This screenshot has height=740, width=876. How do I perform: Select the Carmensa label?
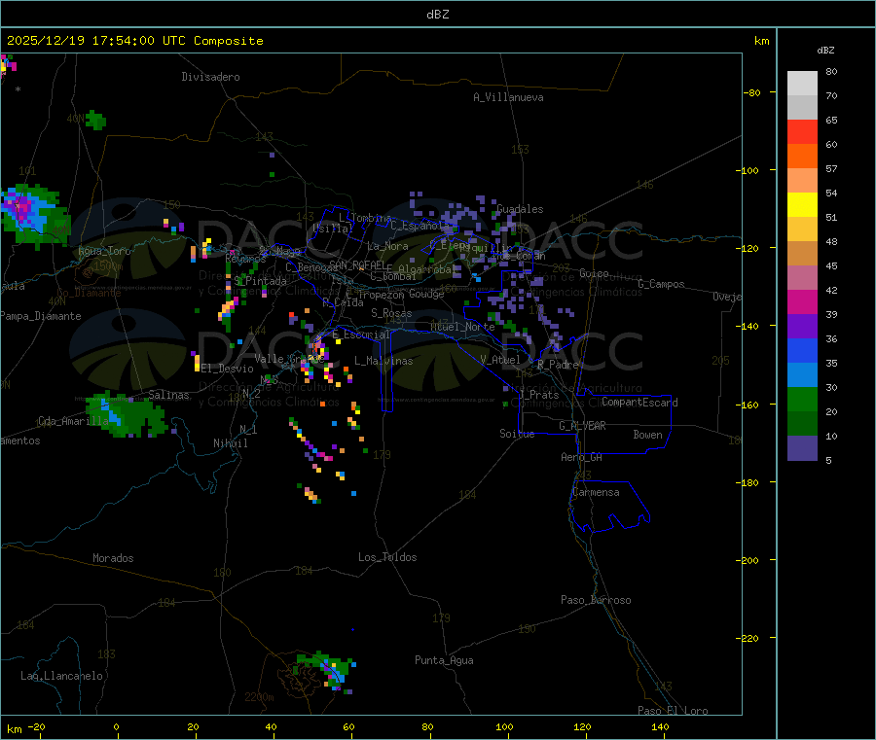(x=596, y=492)
